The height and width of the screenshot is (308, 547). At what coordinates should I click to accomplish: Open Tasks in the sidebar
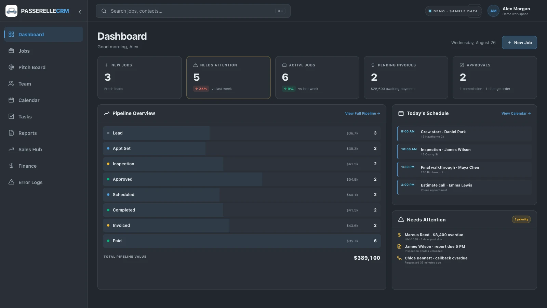point(43,116)
